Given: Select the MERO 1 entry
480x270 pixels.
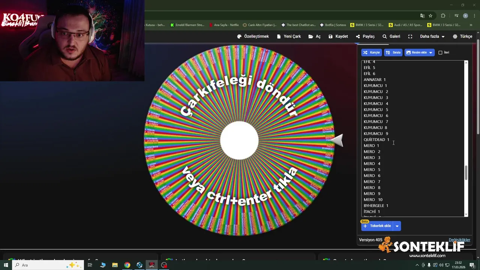Looking at the screenshot, I should click(371, 145).
